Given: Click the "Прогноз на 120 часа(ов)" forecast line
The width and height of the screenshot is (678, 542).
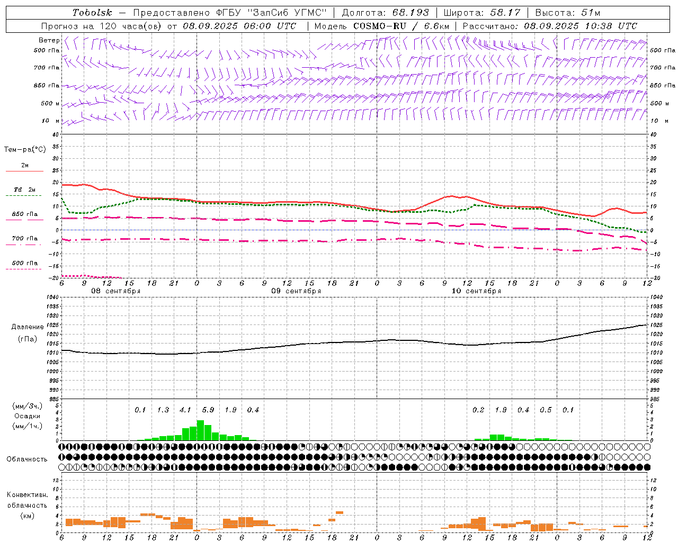Looking at the screenshot, I should tap(169, 26).
